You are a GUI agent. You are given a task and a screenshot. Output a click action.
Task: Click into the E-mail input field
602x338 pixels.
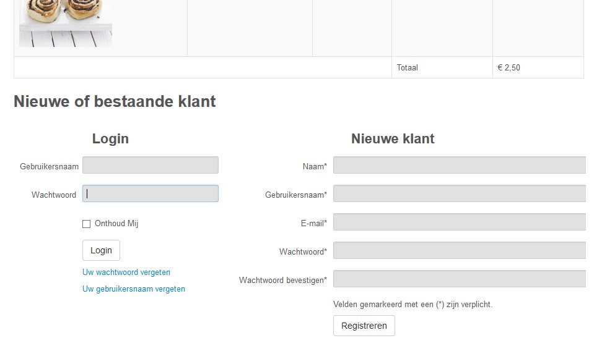coord(459,222)
